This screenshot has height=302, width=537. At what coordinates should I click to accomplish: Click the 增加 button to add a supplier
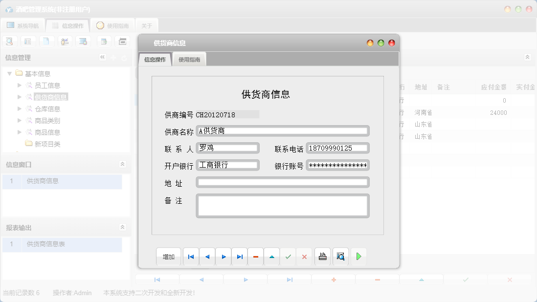point(168,257)
